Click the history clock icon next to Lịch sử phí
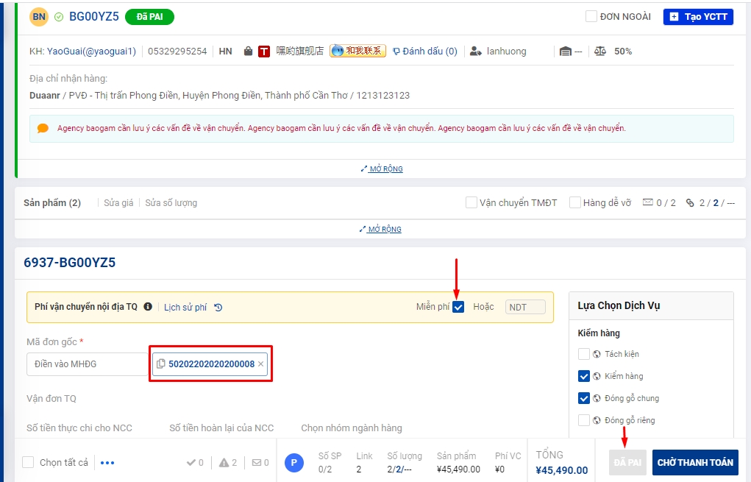Viewport: 751px width, 482px height. coord(218,308)
